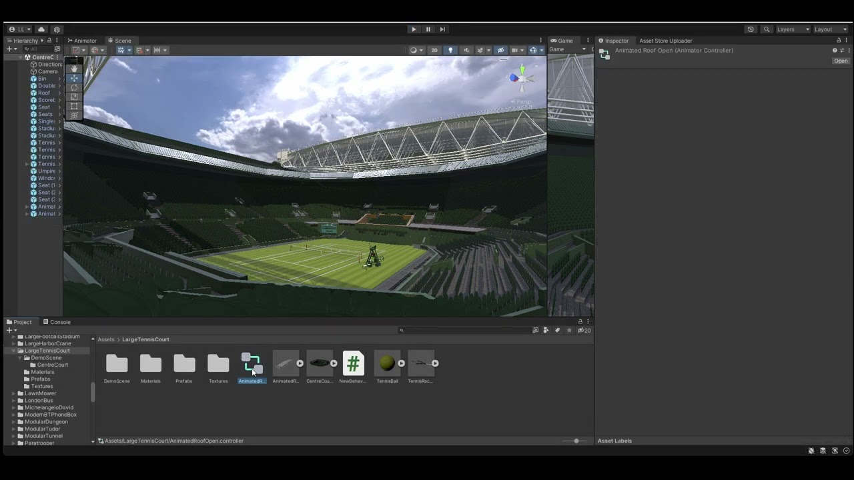Toggle Inspector panel lock icon
Screen dimensions: 854x480
839,41
